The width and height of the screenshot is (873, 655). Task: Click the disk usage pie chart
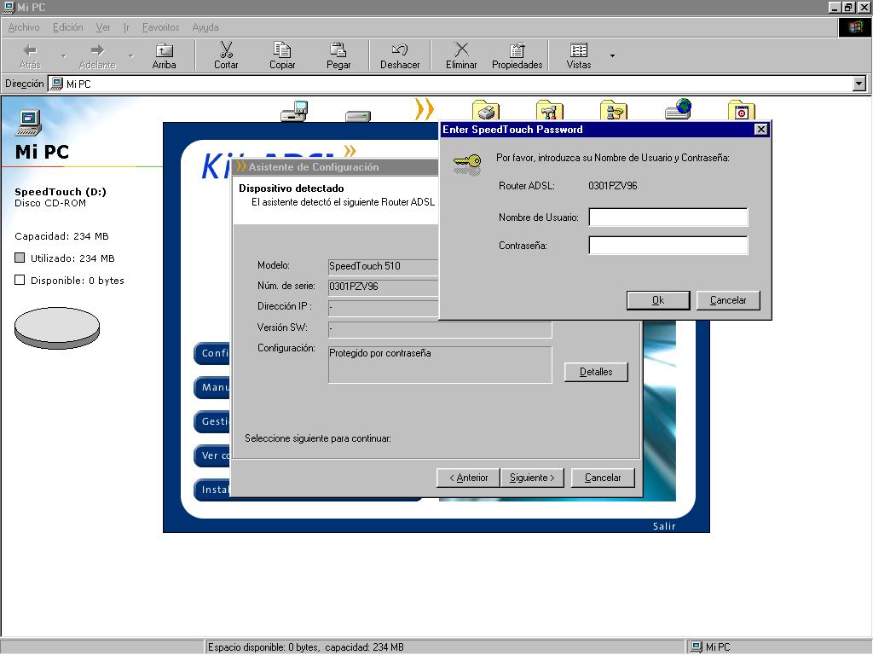57,327
